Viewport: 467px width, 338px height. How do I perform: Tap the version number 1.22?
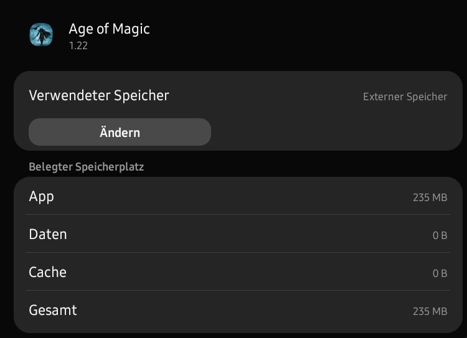click(x=78, y=45)
